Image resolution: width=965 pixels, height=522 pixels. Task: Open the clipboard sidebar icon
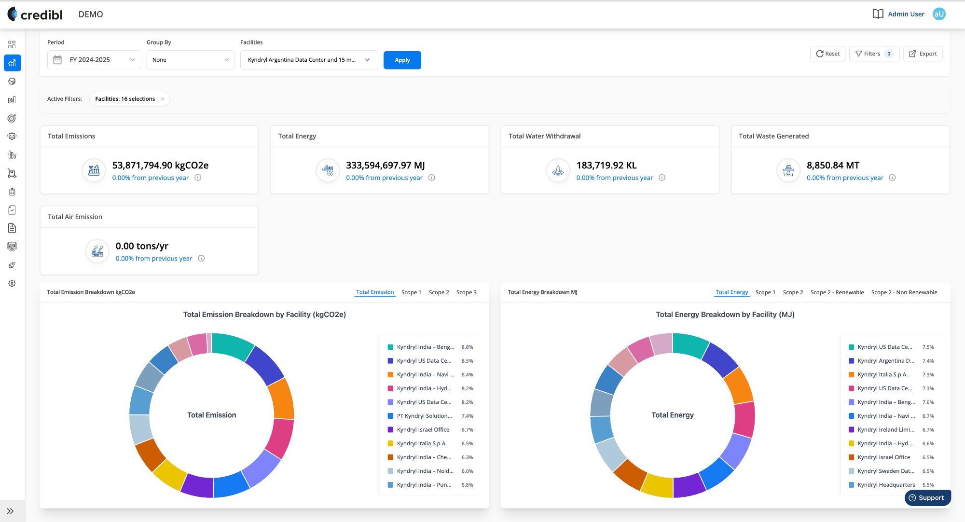coord(12,192)
